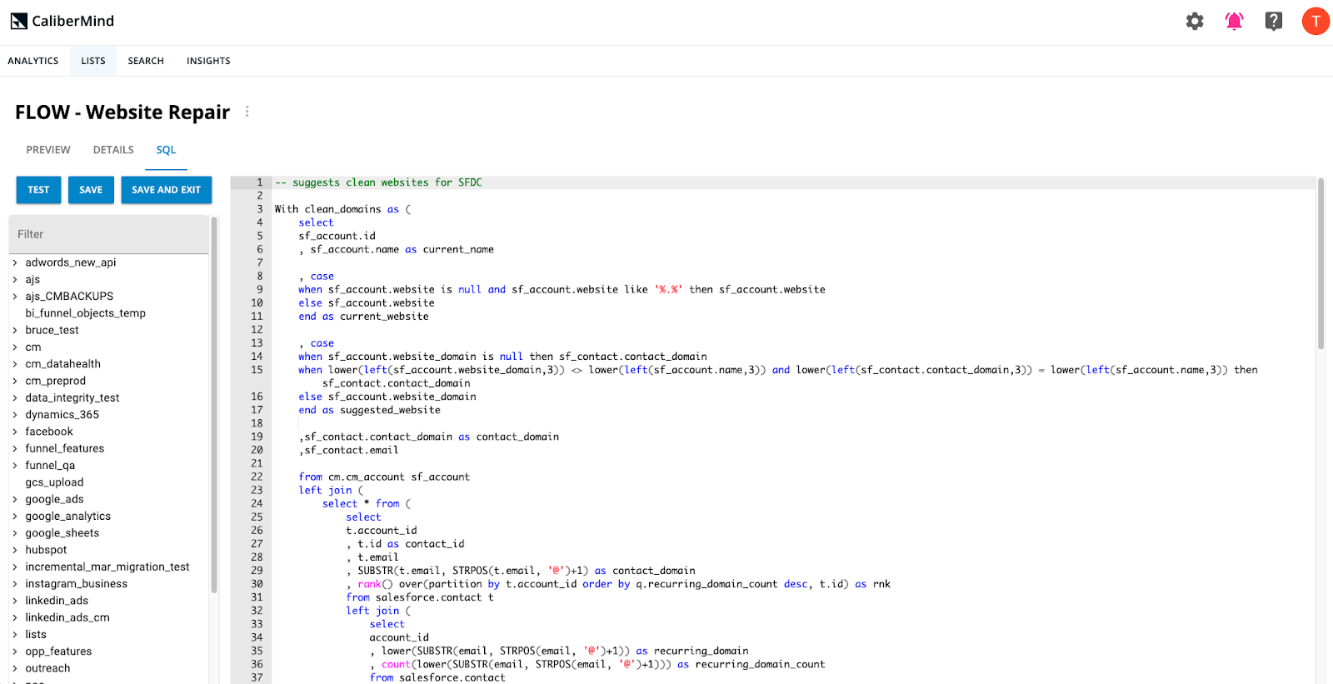
Task: Open the settings gear menu
Action: click(x=1195, y=22)
